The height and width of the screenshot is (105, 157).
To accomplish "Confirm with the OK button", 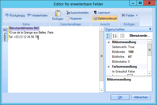I will [x=120, y=97].
